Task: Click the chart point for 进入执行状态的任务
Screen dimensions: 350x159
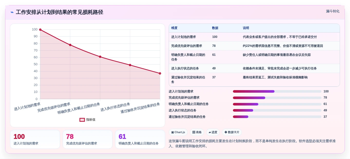Action: click(x=130, y=65)
